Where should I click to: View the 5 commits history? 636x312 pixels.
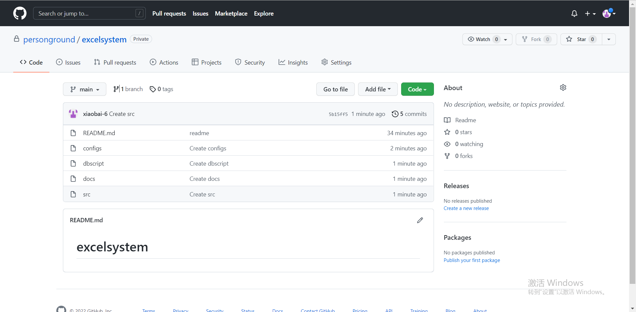click(409, 114)
